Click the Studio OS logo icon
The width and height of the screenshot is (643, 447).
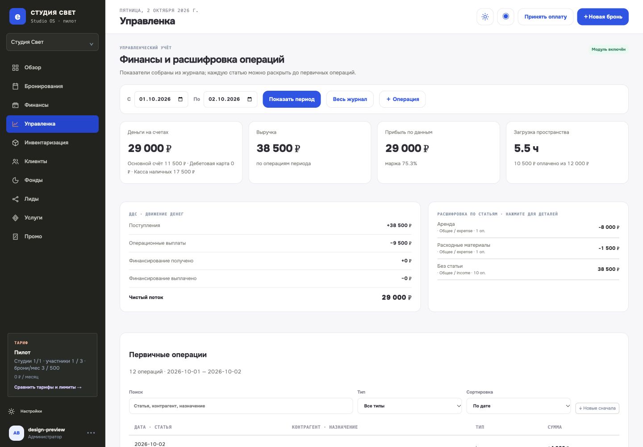17,17
